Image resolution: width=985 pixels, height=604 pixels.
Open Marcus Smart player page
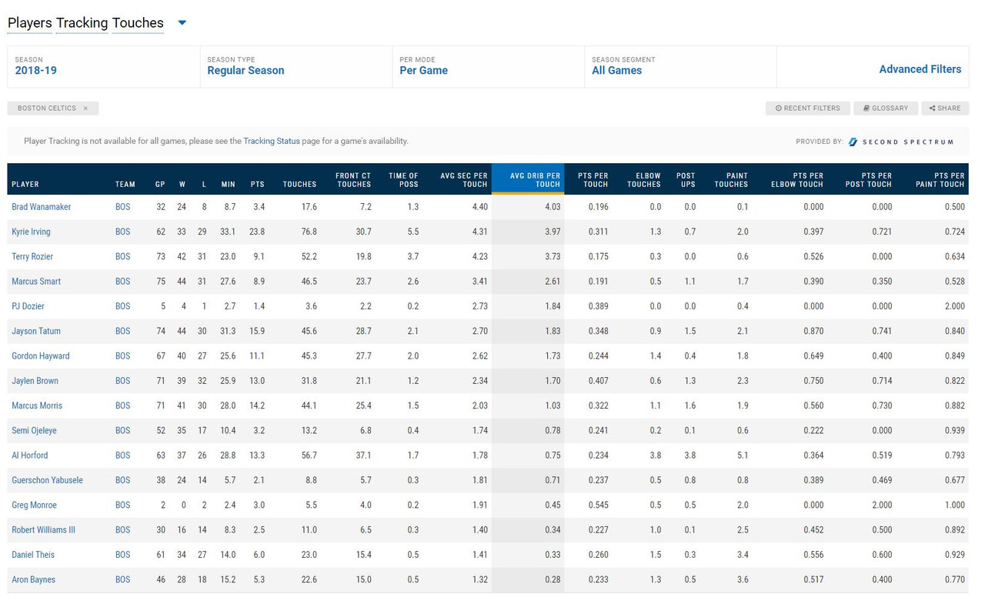coord(36,282)
